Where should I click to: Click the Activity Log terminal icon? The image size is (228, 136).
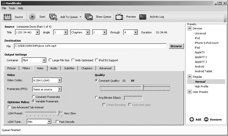point(143,17)
